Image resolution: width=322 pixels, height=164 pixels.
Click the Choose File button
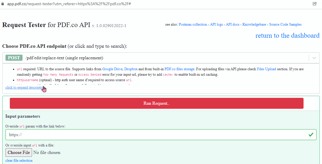pyautogui.click(x=19, y=152)
